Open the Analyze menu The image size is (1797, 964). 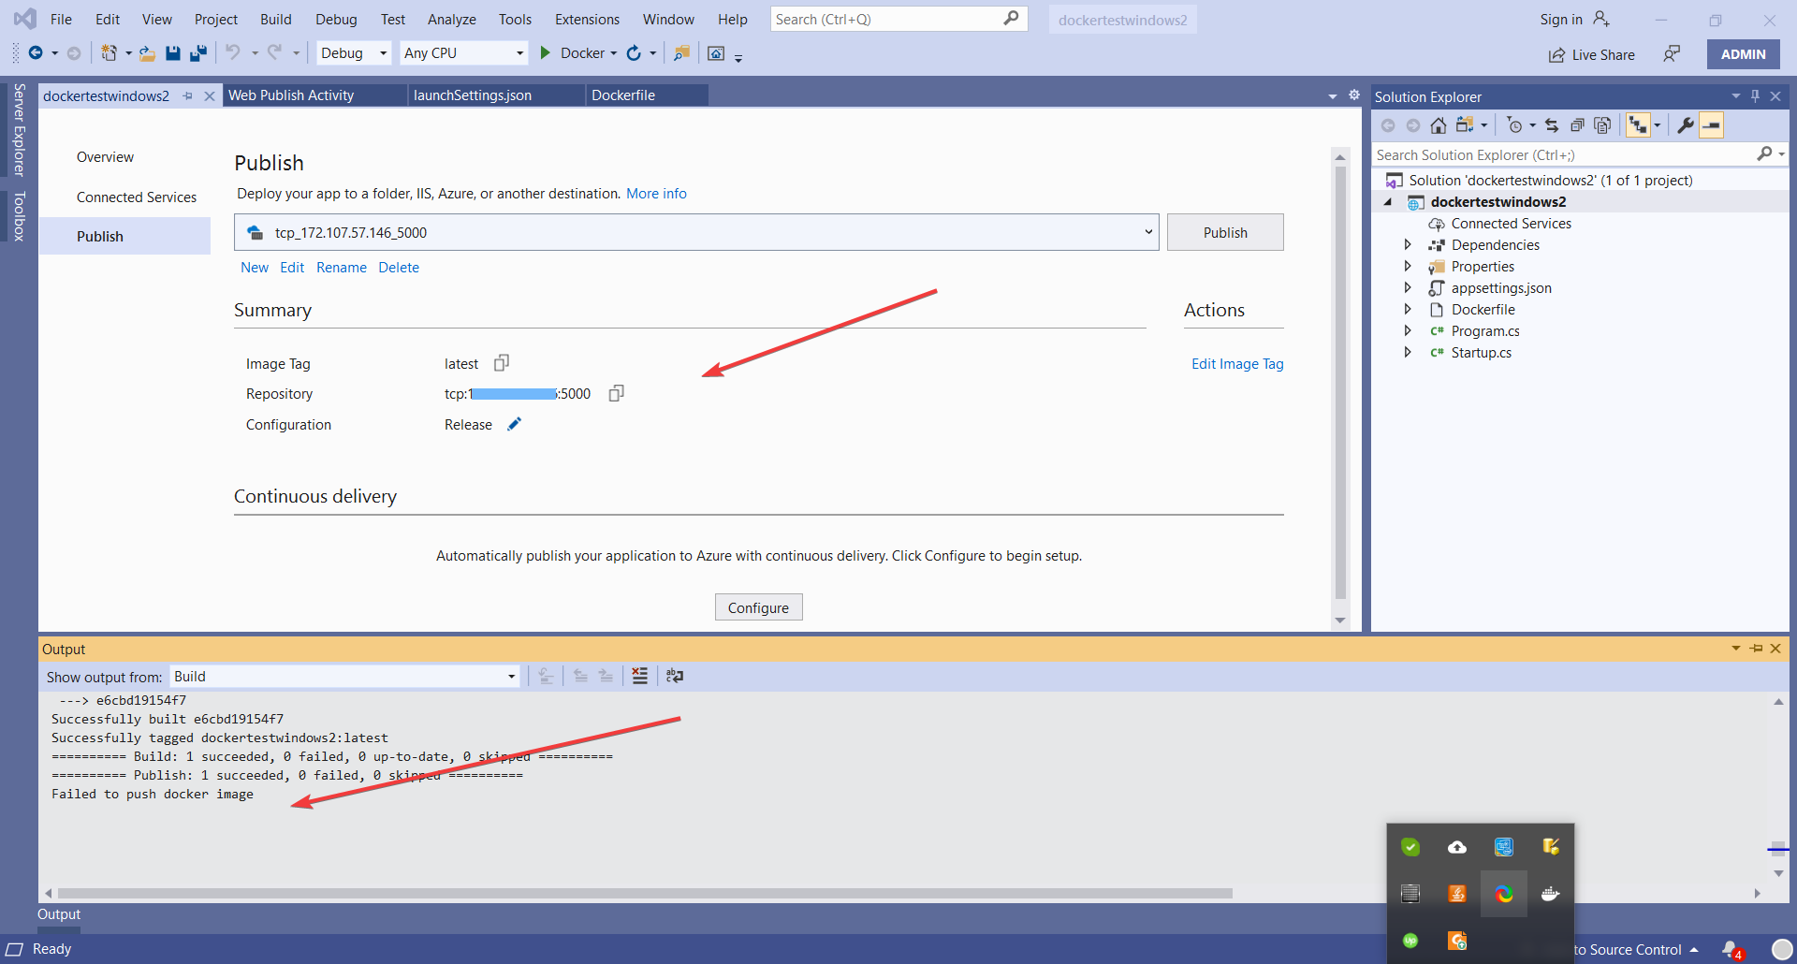(452, 19)
